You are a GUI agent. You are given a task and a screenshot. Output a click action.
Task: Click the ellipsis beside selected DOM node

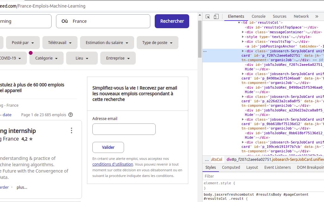205,51
